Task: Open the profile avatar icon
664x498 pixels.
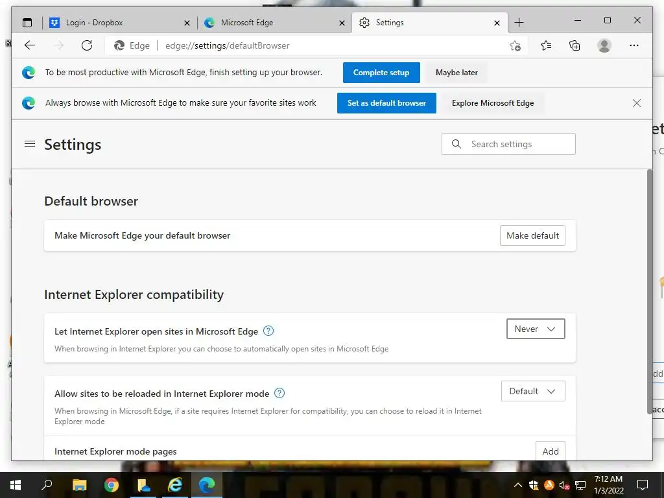Action: tap(604, 45)
